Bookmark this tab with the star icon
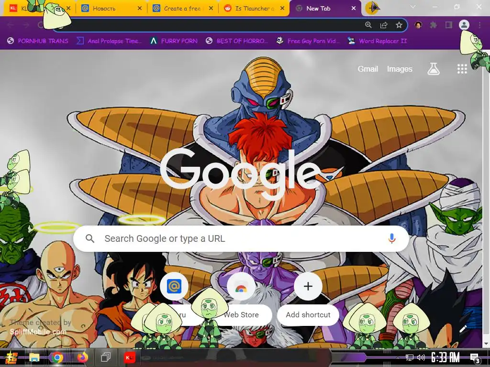490x367 pixels. (399, 25)
